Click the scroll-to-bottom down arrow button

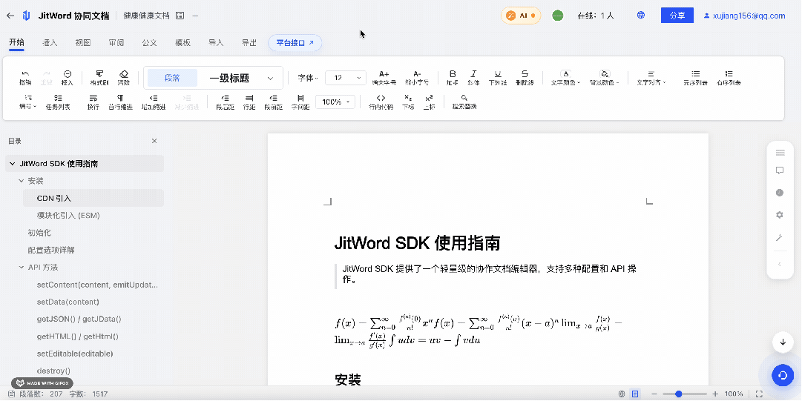783,342
